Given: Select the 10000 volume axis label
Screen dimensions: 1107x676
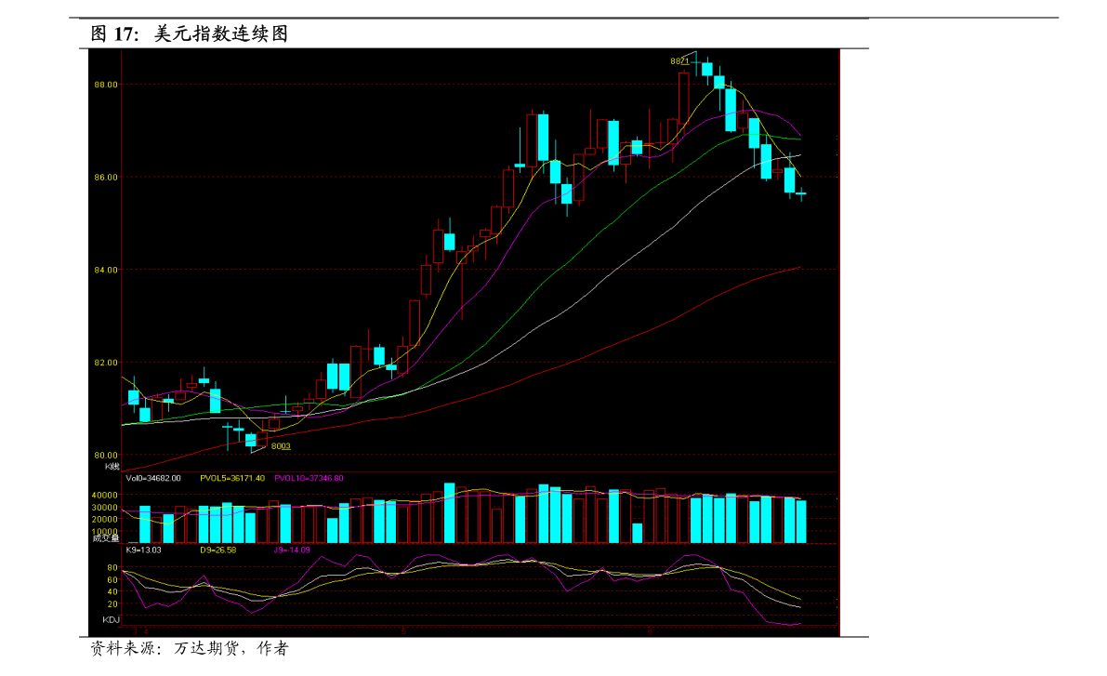Looking at the screenshot, I should pos(104,531).
